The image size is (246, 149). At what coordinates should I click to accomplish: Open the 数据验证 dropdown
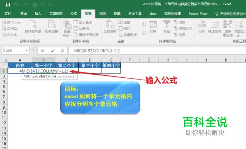pos(239,29)
